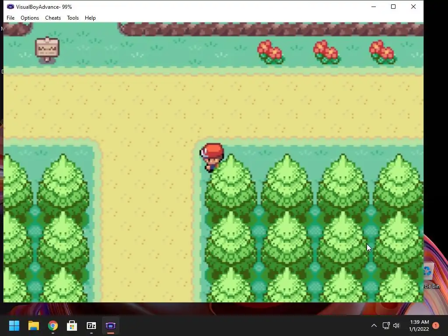Screen dimensions: 448x336
Task: Click the red-capped player character
Action: 212,157
